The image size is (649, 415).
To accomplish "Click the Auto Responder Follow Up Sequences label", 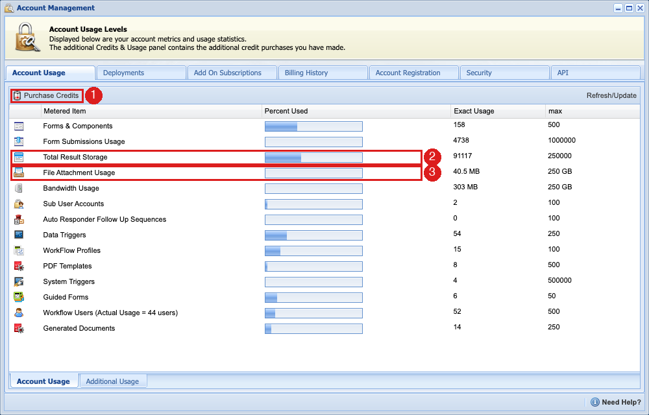I will (104, 219).
